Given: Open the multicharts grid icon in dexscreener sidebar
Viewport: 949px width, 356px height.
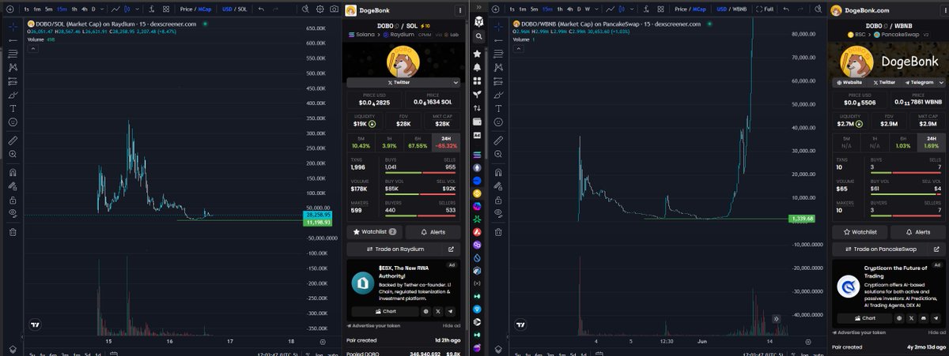Looking at the screenshot, I should [477, 81].
